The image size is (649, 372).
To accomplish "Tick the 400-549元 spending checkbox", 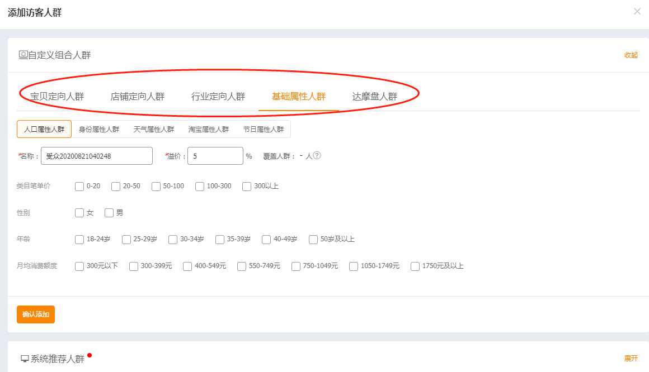I will pos(187,266).
